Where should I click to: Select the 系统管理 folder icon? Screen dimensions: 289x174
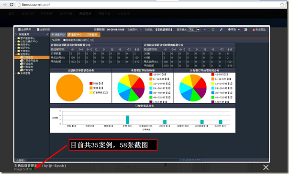point(19,73)
